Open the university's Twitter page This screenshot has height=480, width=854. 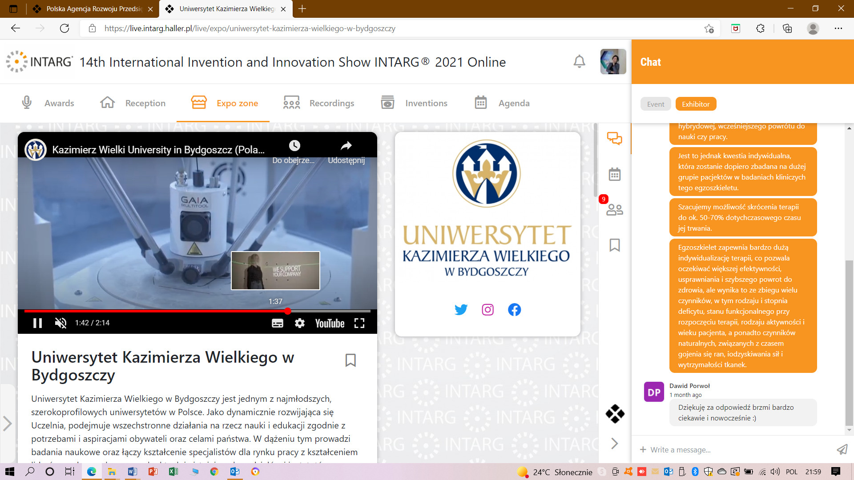[461, 309]
